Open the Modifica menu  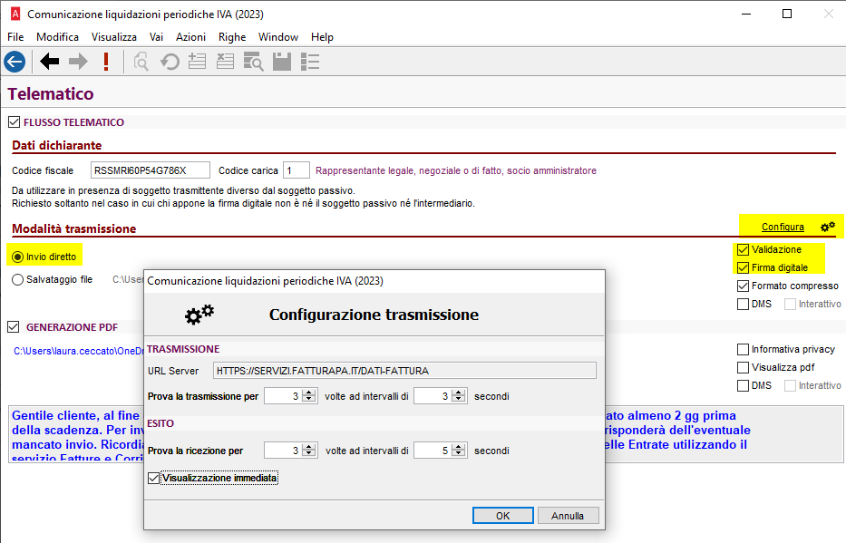[58, 37]
